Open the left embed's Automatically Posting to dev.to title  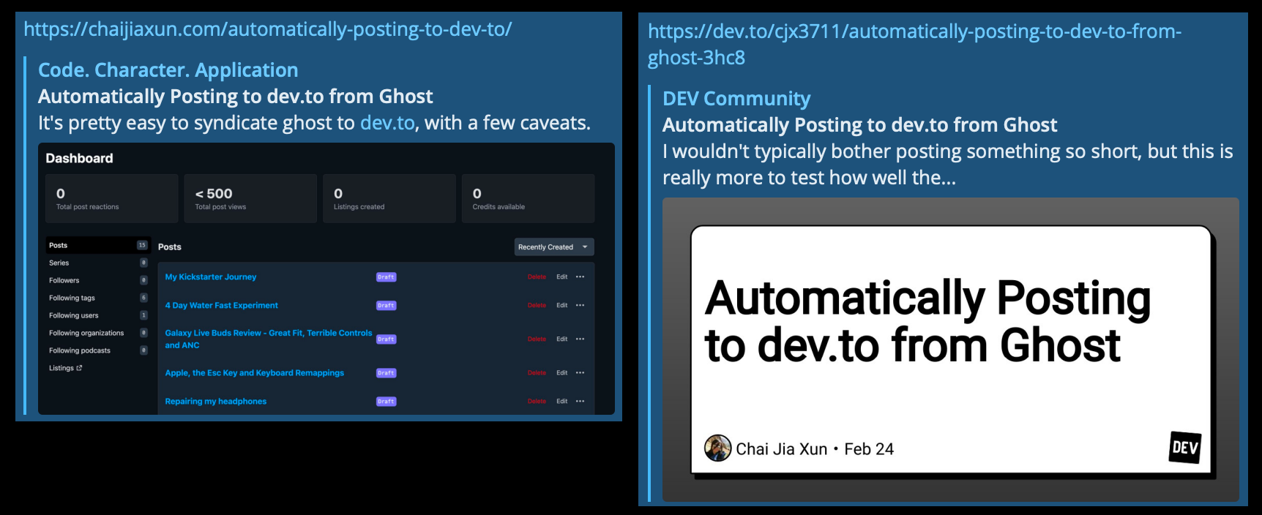pos(236,97)
